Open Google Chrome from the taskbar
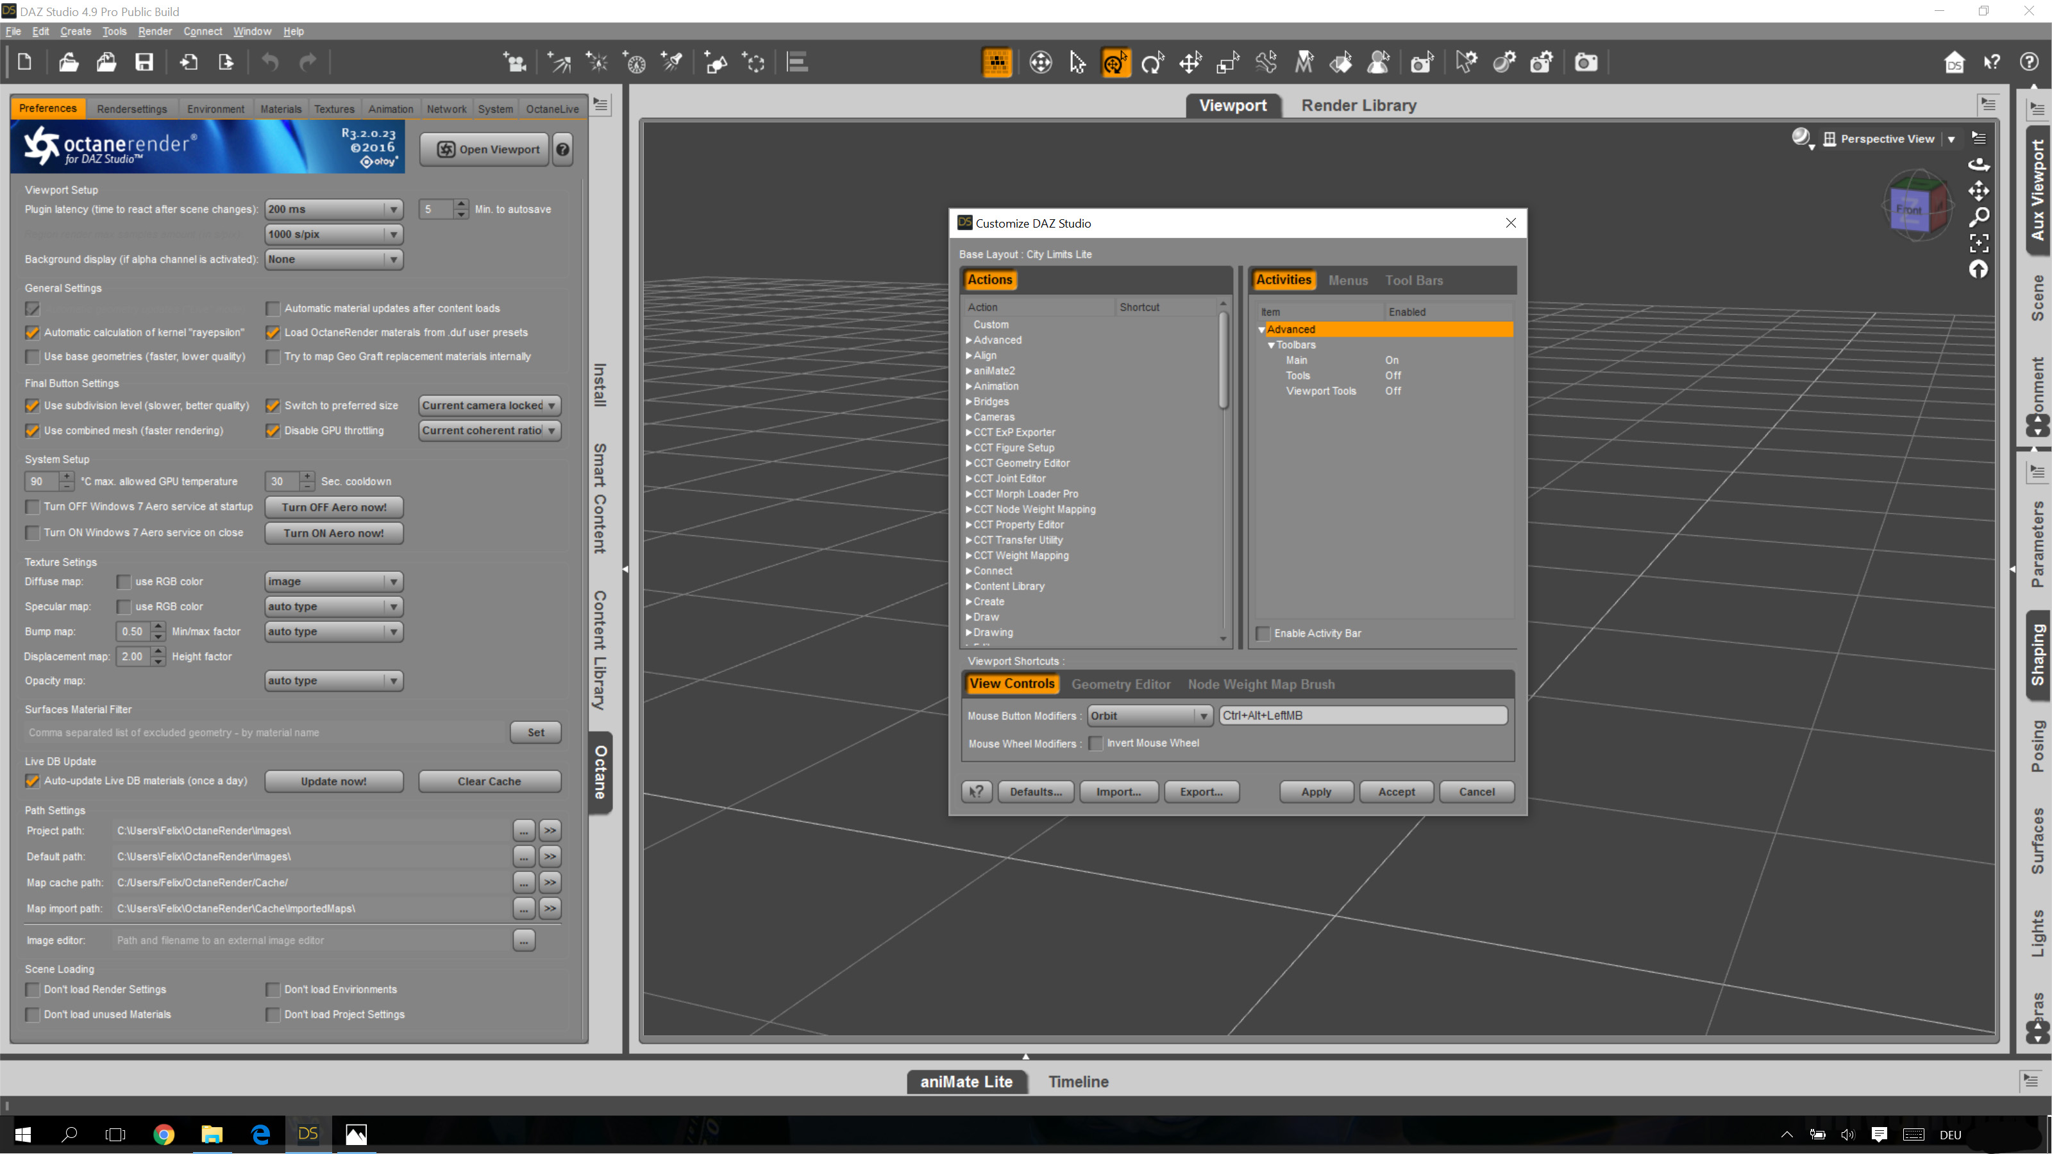 click(164, 1134)
